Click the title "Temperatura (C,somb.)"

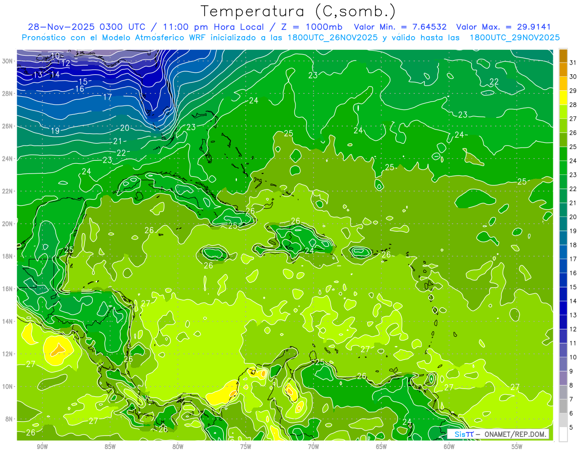tap(298, 11)
